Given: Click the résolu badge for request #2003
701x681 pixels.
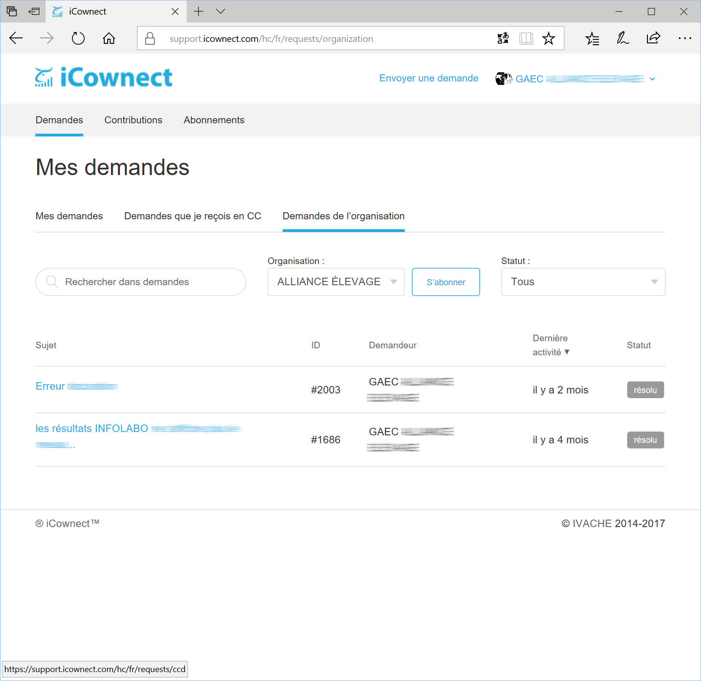Looking at the screenshot, I should (x=646, y=390).
